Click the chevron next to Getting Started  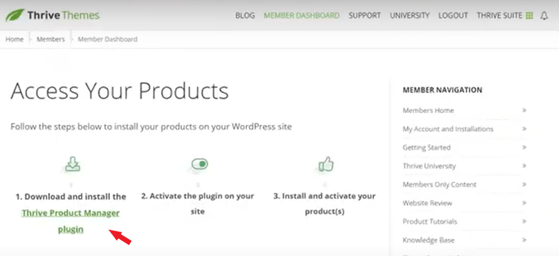(x=524, y=147)
